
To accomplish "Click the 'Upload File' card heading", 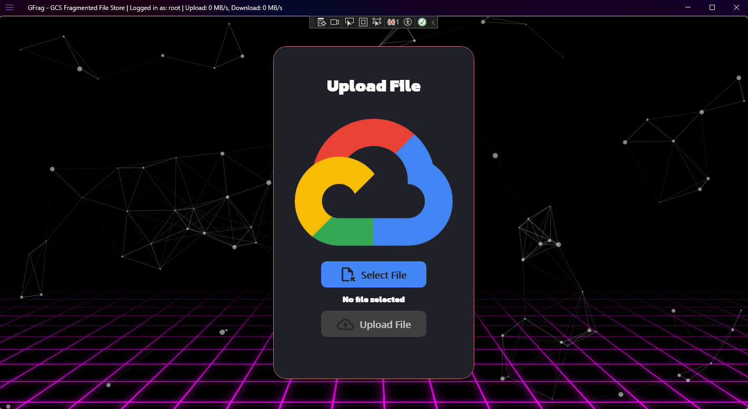I will (x=374, y=86).
